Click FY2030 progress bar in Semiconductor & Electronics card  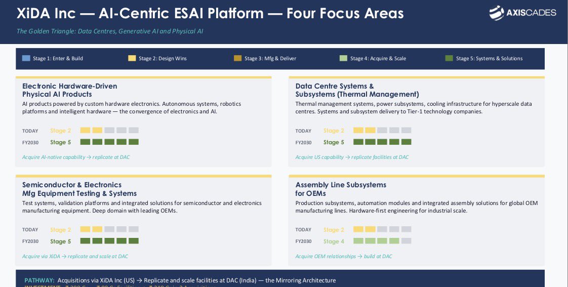tap(109, 241)
